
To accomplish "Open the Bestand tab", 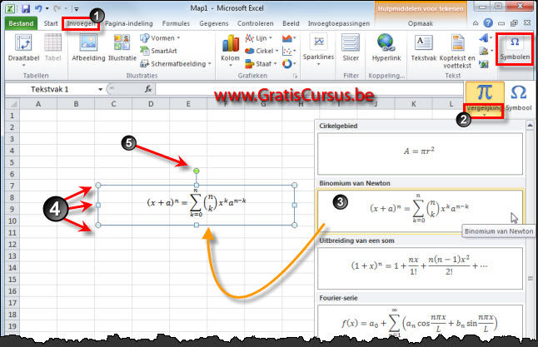I will (x=21, y=23).
